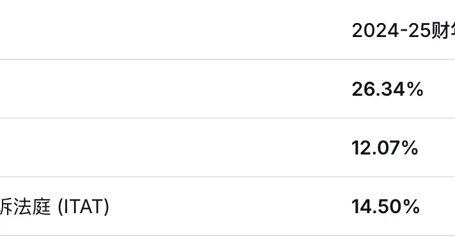Screen dimensions: 455x240
Task: Click the percent sign after 12.07
Action: pos(410,148)
